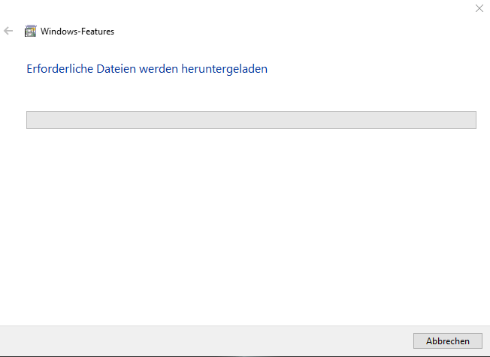Image resolution: width=490 pixels, height=357 pixels.
Task: Stop the file download with Abbrechen
Action: tap(447, 340)
